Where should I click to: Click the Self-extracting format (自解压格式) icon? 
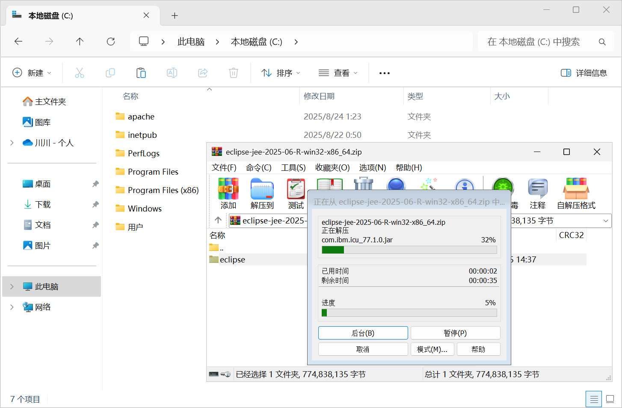click(x=576, y=189)
